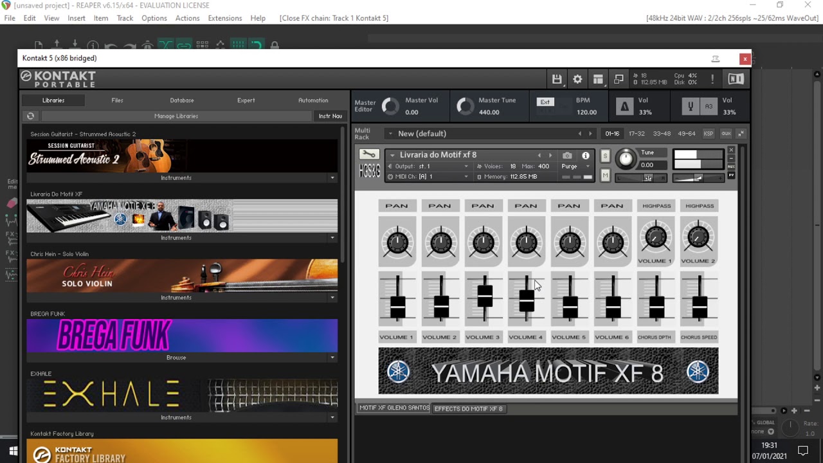Select the MOTIF XF GILENO SANTOS page
The image size is (823, 463).
[394, 408]
